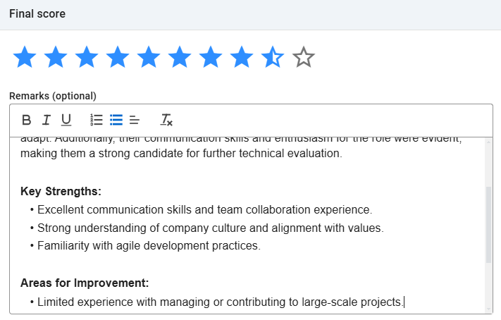The width and height of the screenshot is (501, 320).
Task: Rate three stars for final score
Action: coord(86,57)
